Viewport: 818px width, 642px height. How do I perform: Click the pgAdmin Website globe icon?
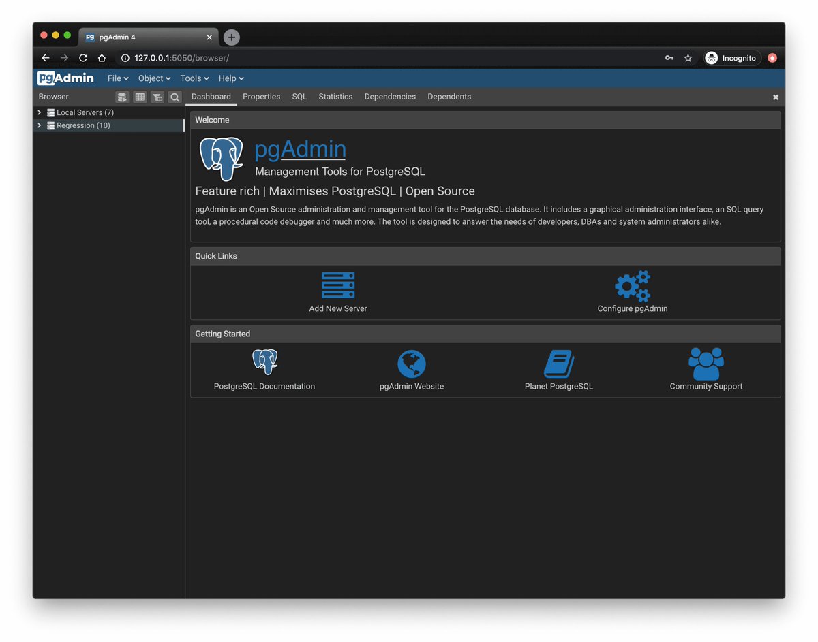412,364
